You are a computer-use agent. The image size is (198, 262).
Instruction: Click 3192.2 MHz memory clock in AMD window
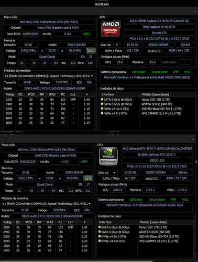click(x=28, y=51)
